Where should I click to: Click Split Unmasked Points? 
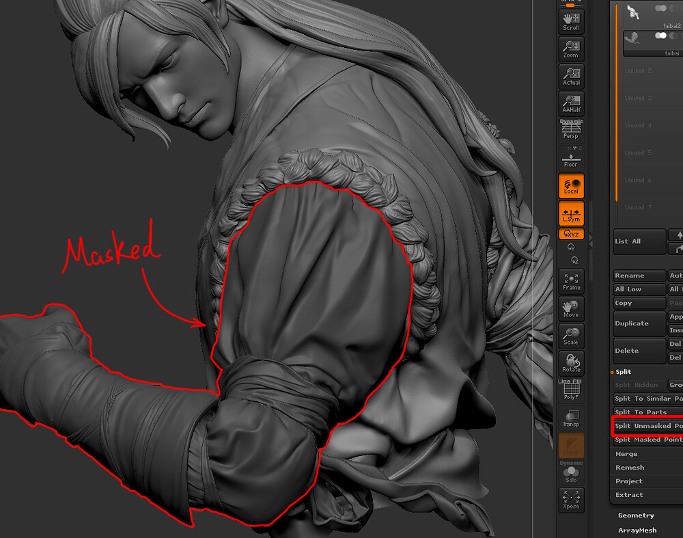pos(647,426)
